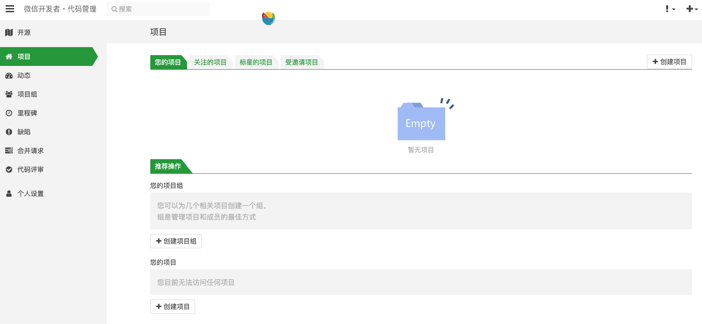Click the 里程碑 clock icon
This screenshot has height=324, width=702.
click(x=9, y=113)
